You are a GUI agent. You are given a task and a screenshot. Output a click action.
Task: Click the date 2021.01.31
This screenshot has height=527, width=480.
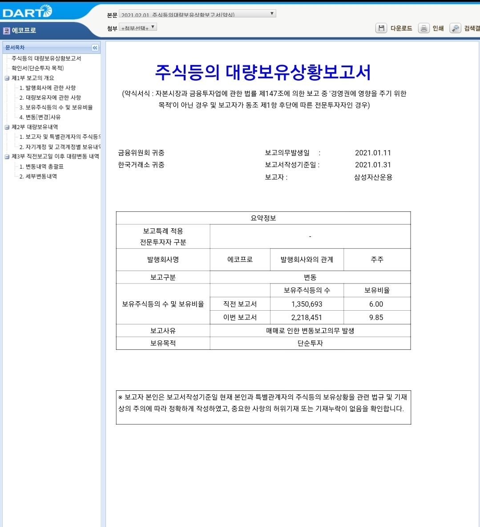click(x=373, y=165)
